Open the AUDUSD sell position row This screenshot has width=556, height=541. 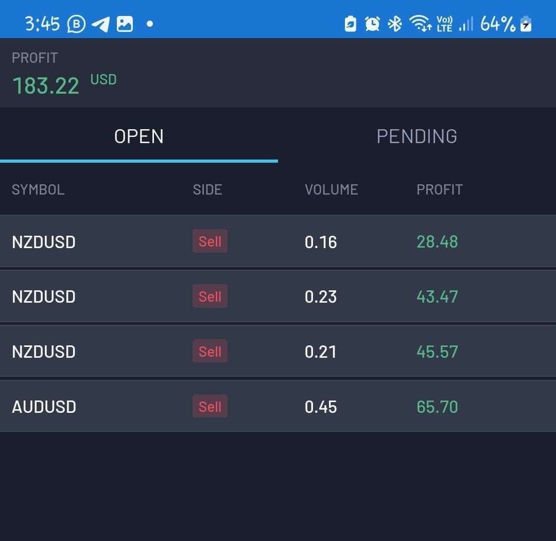pyautogui.click(x=278, y=407)
